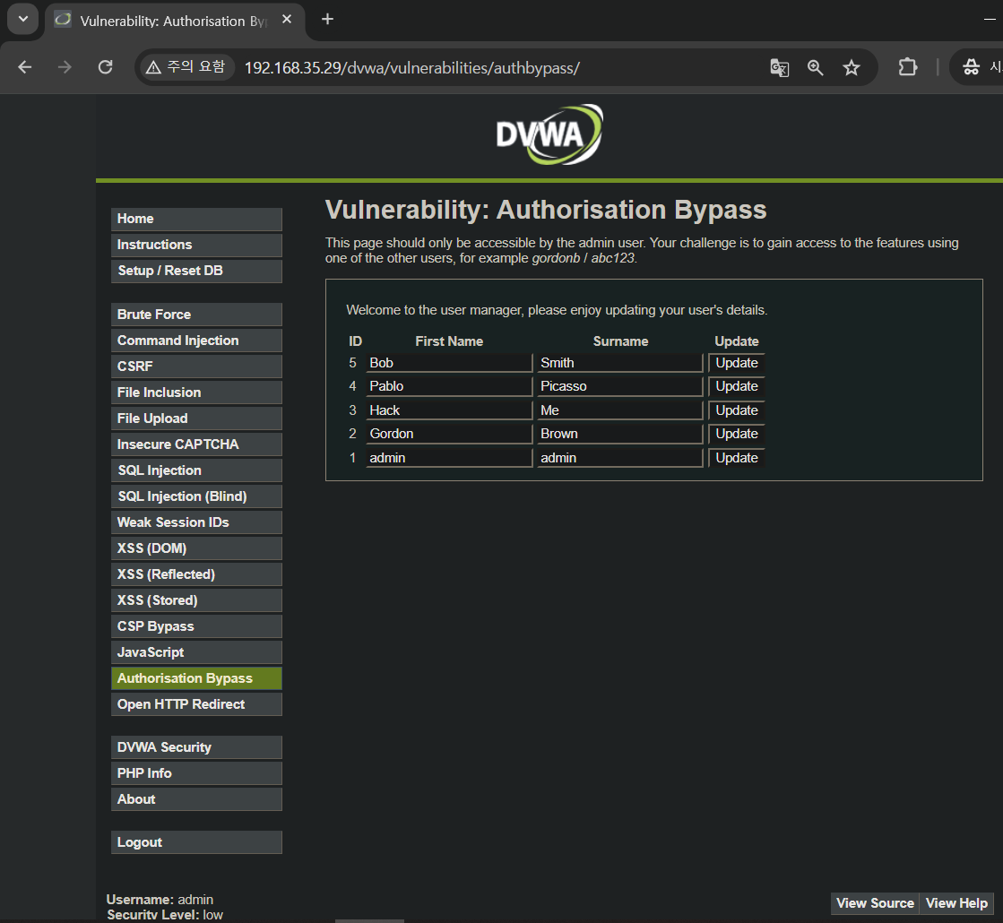Viewport: 1003px width, 923px height.
Task: Open File Upload page
Action: (x=196, y=418)
